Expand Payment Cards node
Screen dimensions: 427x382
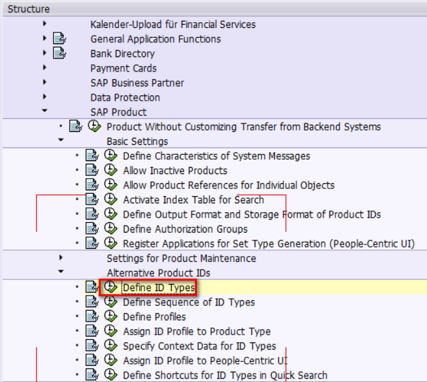tap(45, 68)
